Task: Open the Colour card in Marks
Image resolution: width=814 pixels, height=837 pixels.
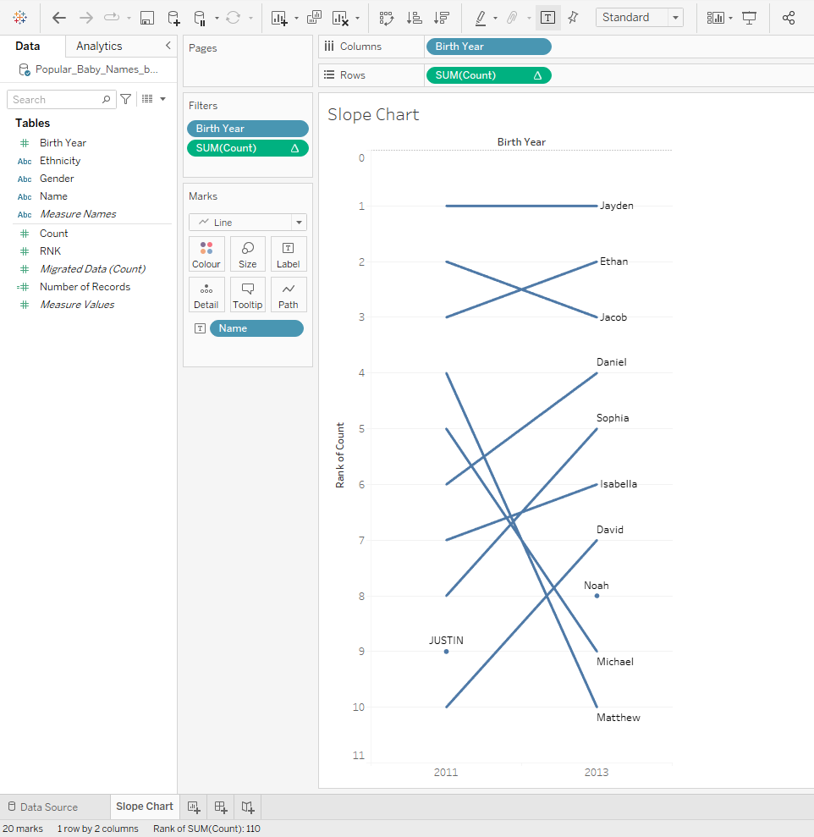Action: click(x=206, y=254)
